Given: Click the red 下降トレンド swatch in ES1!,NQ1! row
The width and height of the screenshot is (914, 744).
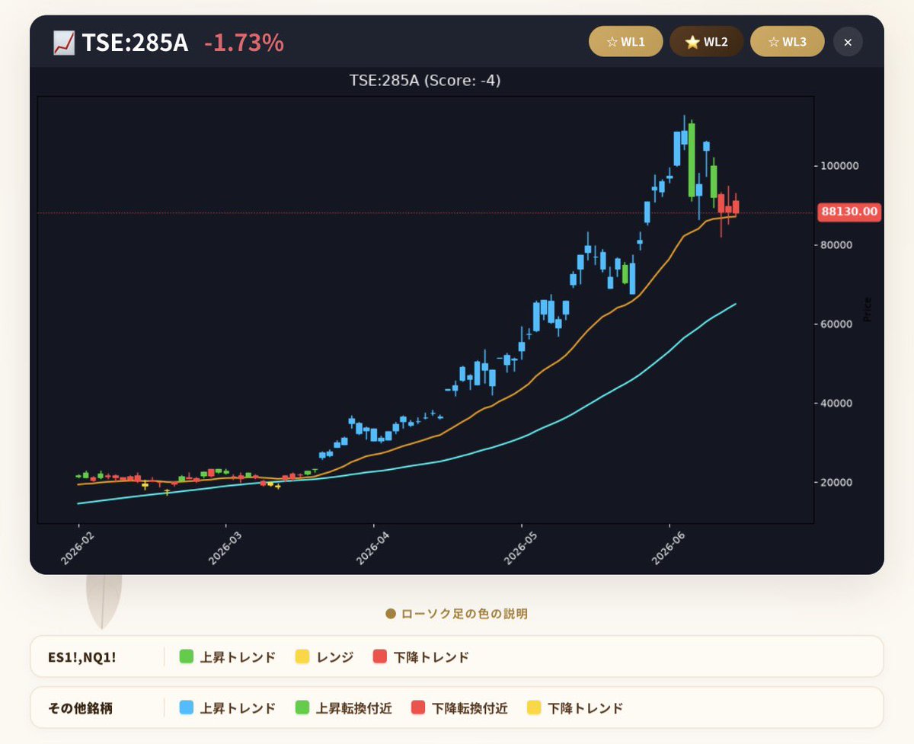Looking at the screenshot, I should coord(380,656).
